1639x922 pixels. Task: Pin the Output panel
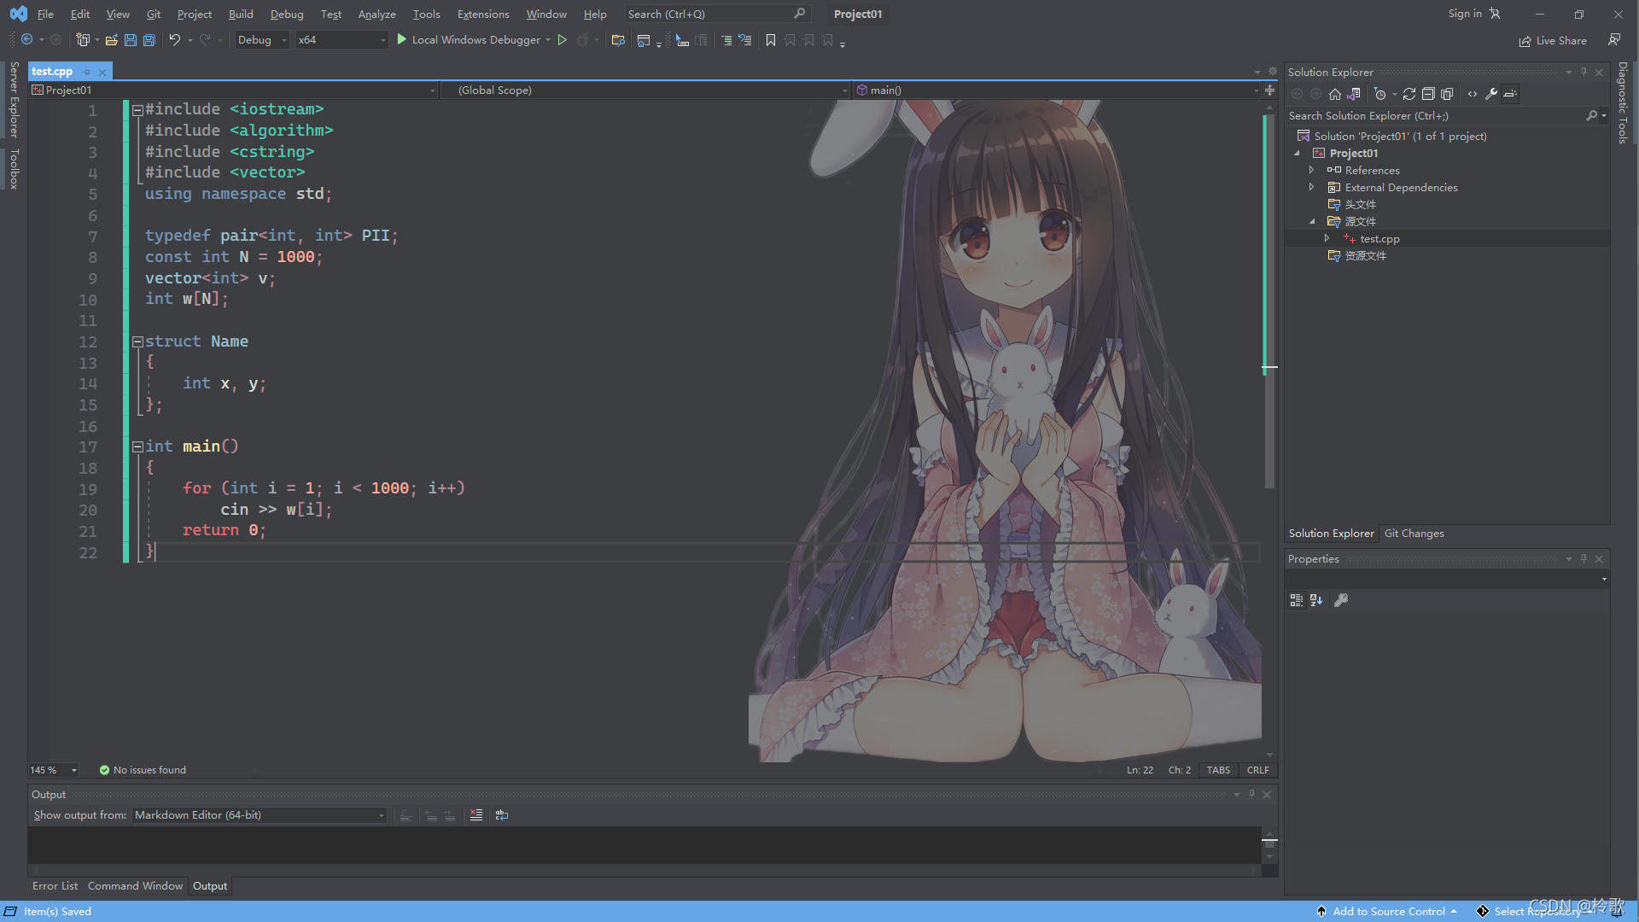[1251, 794]
